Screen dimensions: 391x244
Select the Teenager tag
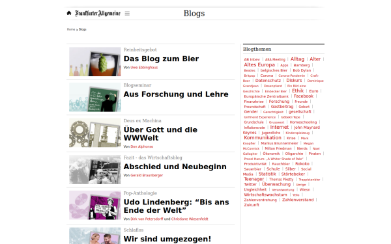tap(254, 180)
